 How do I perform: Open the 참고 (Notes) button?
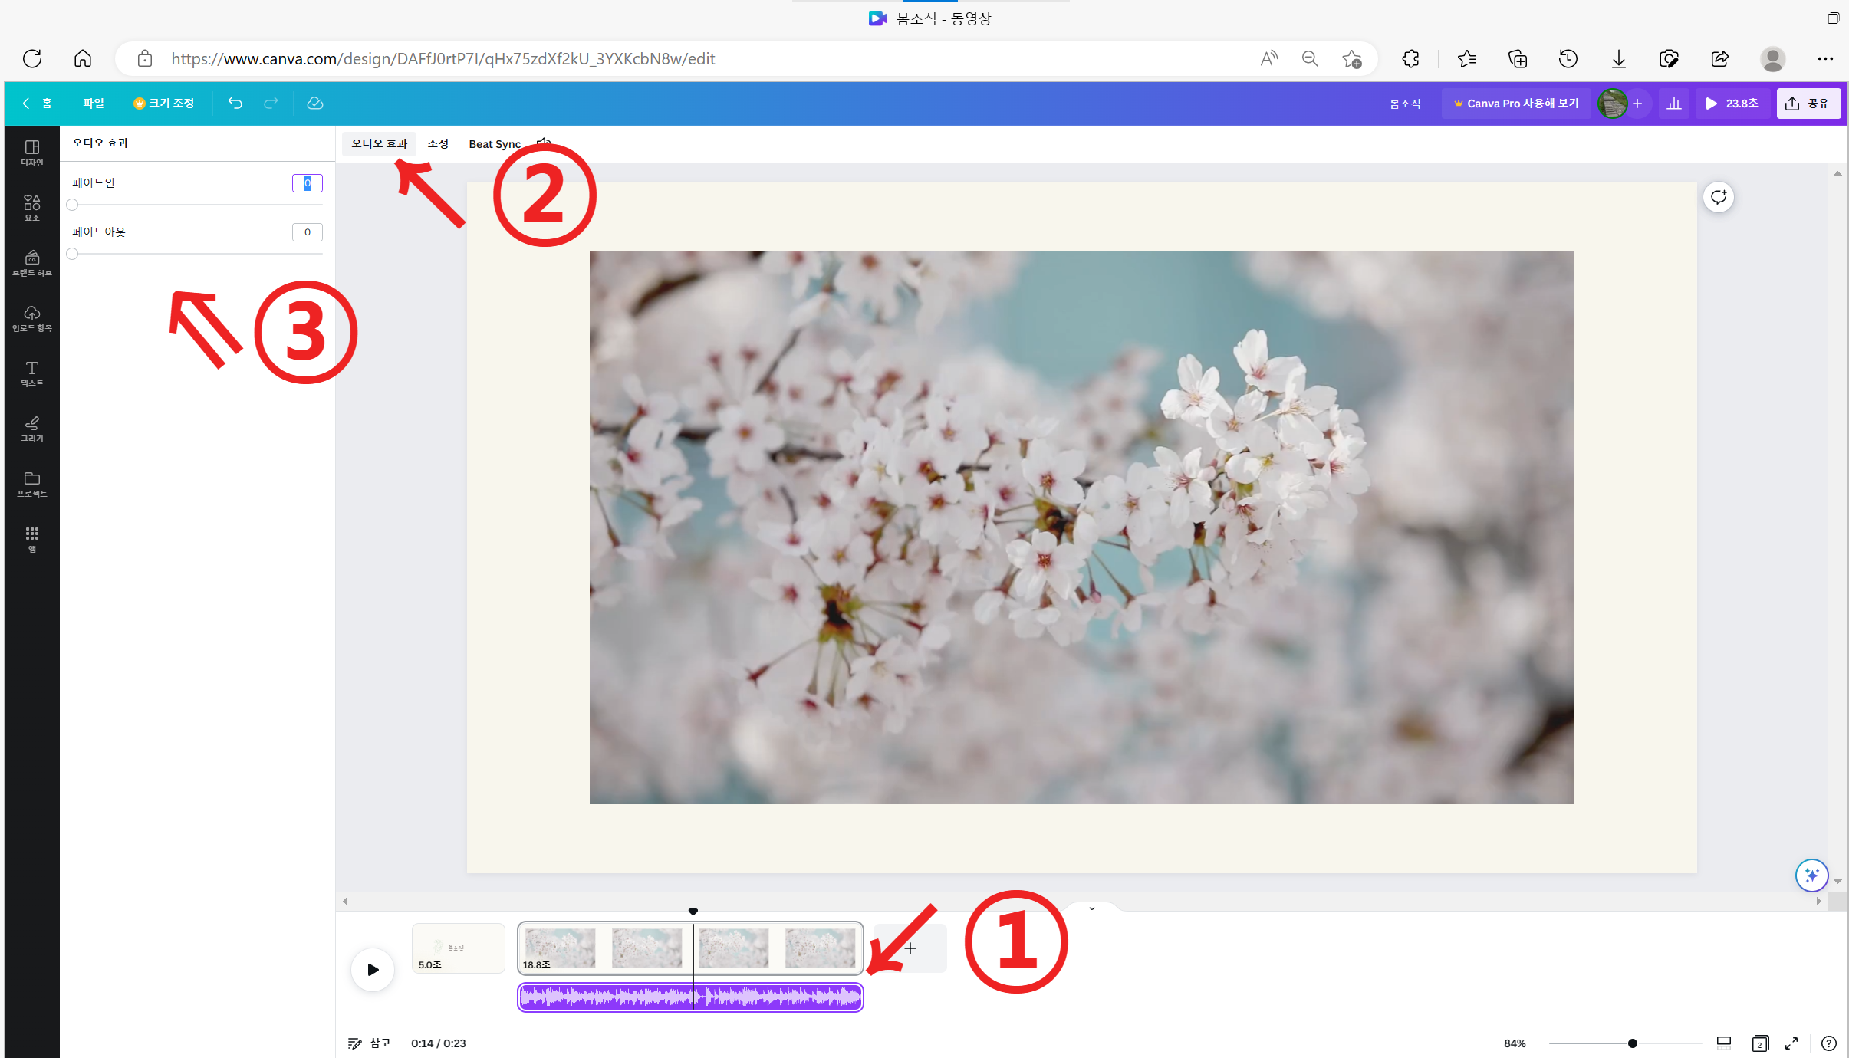(x=370, y=1043)
